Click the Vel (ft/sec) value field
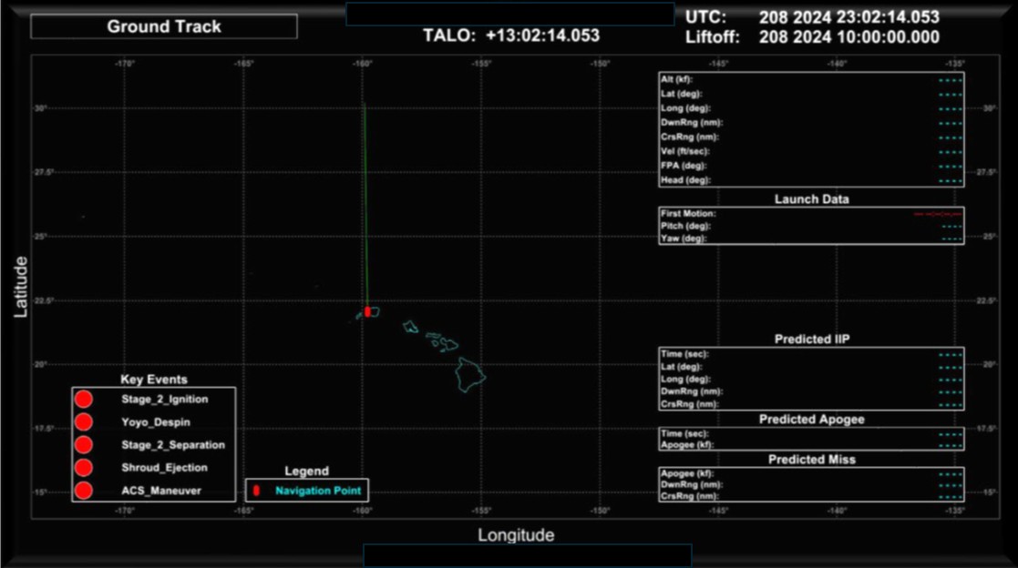Viewport: 1018px width, 568px height. coord(951,152)
